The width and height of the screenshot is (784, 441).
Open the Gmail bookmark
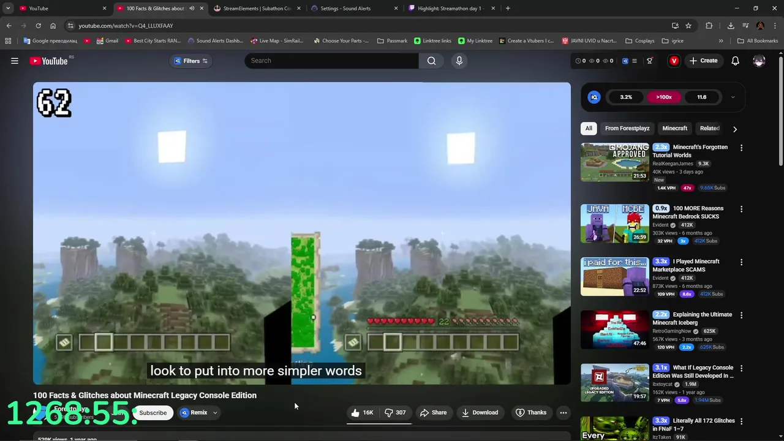click(107, 41)
